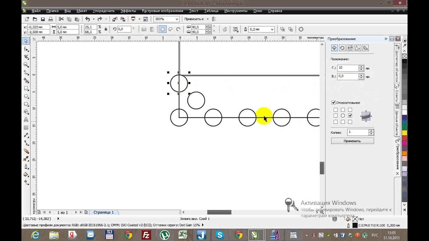The image size is (429, 241).
Task: Select the Pick tool in the toolbox
Action: click(x=26, y=41)
